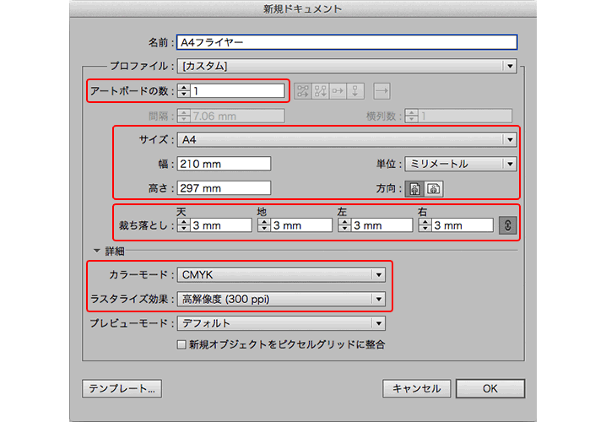Viewport: 606px width, 422px height.
Task: Select portrait orientation icon
Action: pos(414,188)
